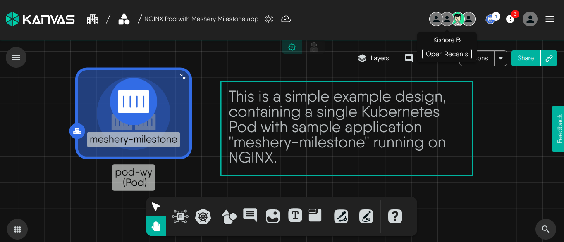Select the text tool in toolbar
The width and height of the screenshot is (564, 242).
click(295, 215)
